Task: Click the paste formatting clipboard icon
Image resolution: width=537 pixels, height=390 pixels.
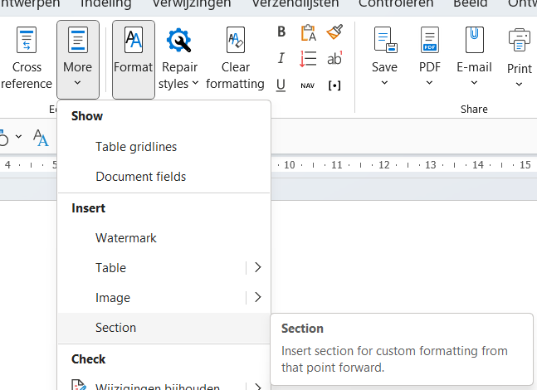Action: point(308,32)
